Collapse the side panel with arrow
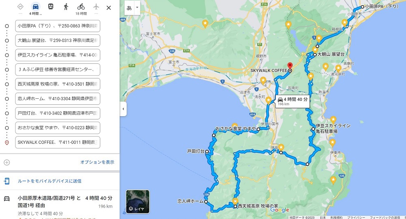406x219 pixels. click(123, 109)
